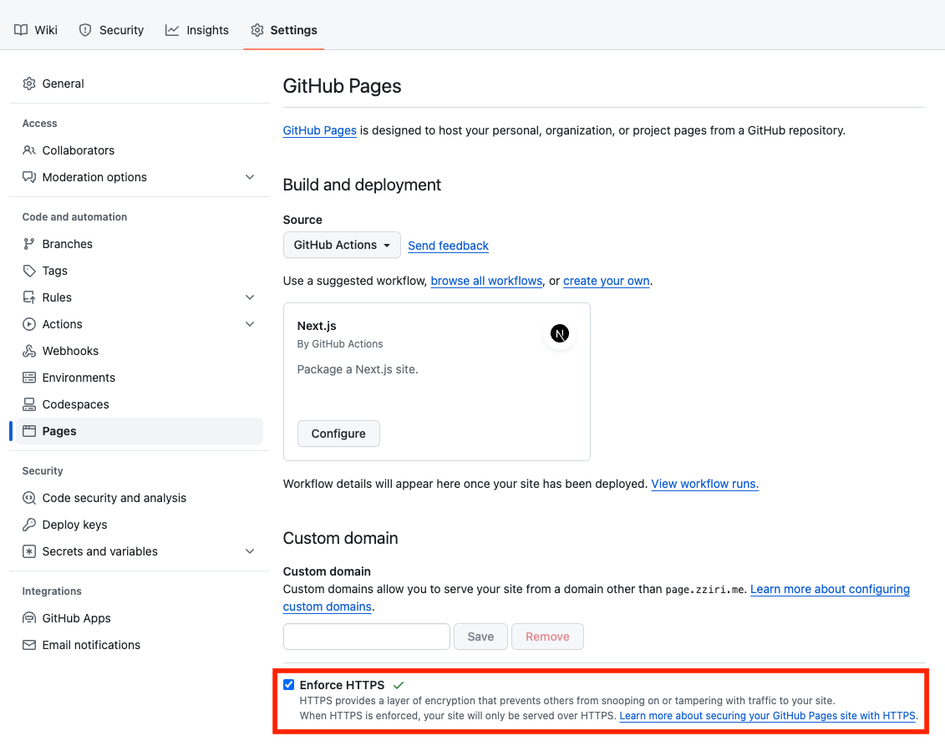Open General settings in sidebar
This screenshot has width=945, height=746.
(140, 84)
